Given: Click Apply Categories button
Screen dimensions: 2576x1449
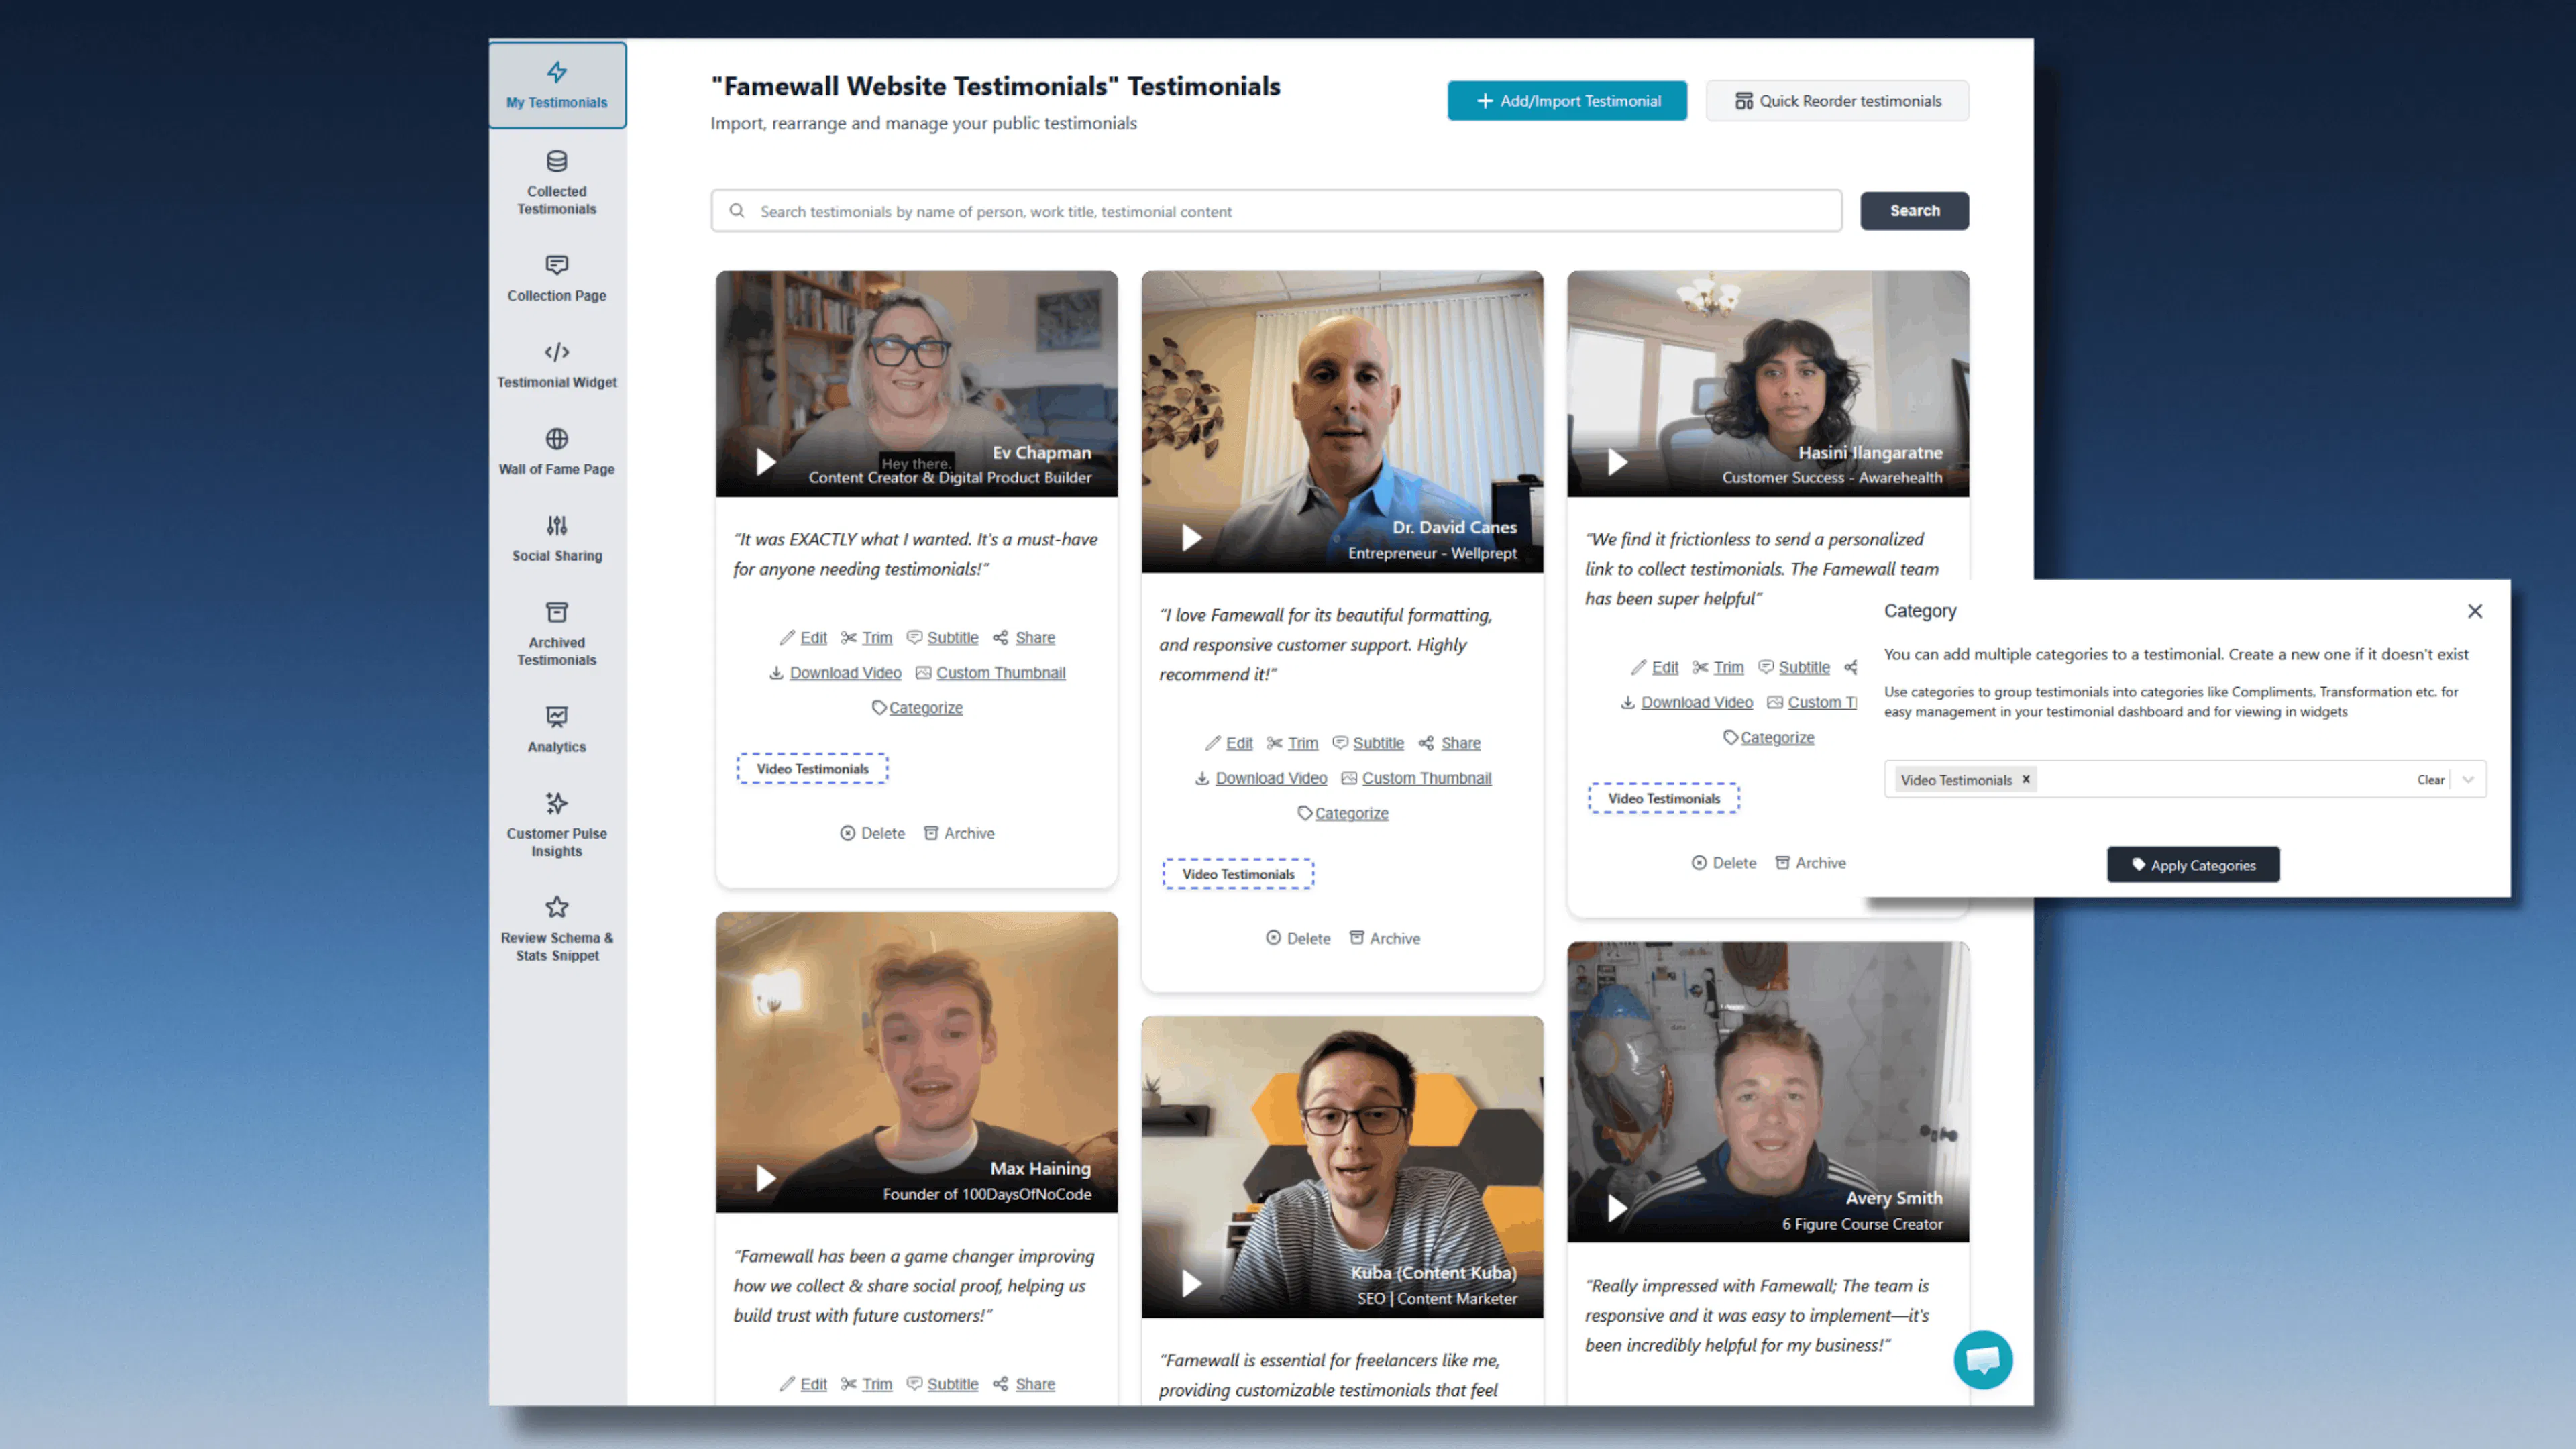Looking at the screenshot, I should pyautogui.click(x=2193, y=865).
